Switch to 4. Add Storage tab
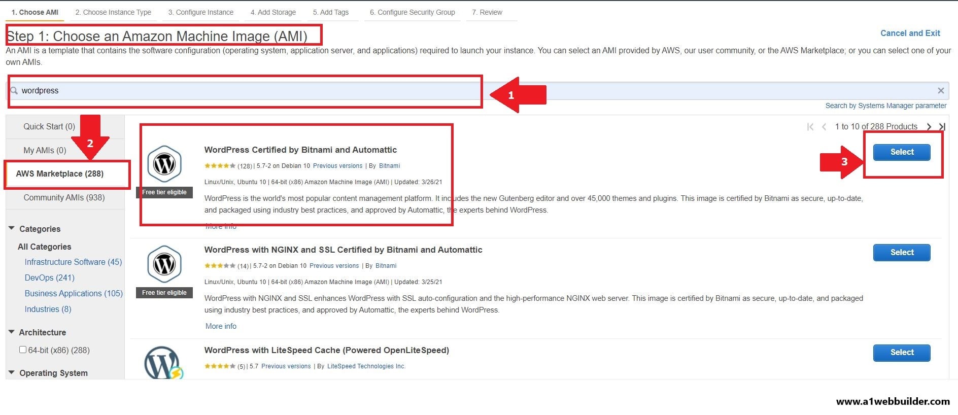The image size is (958, 415). coord(273,12)
